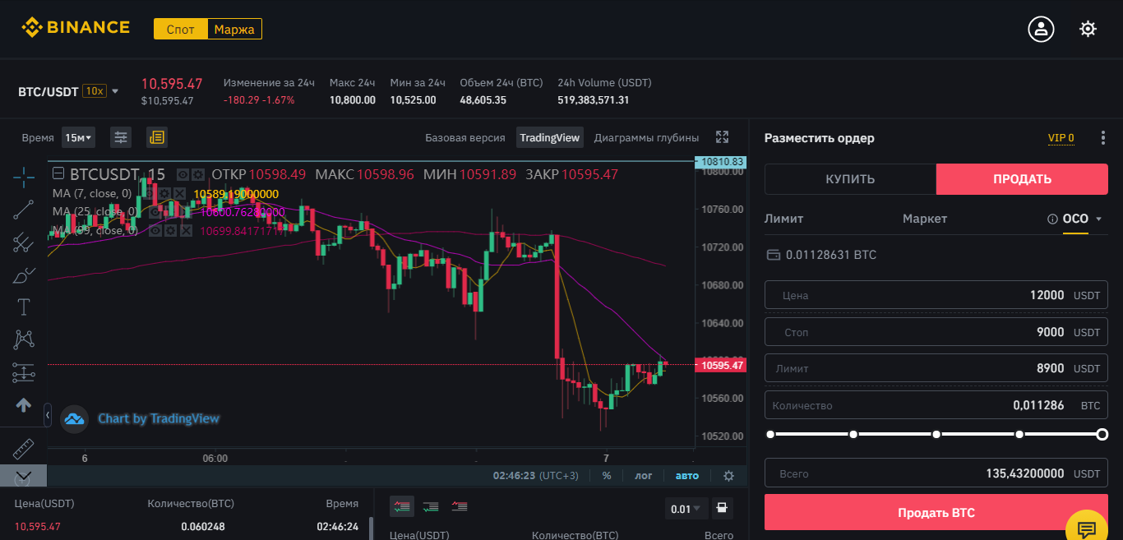Remove the MA 7 indicator
This screenshot has height=540, width=1123.
point(179,193)
